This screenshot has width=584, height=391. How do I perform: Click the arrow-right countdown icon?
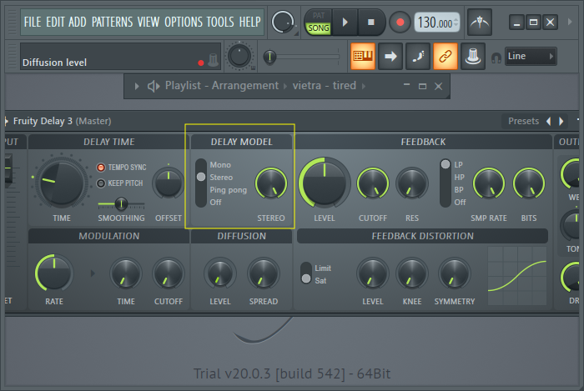390,56
